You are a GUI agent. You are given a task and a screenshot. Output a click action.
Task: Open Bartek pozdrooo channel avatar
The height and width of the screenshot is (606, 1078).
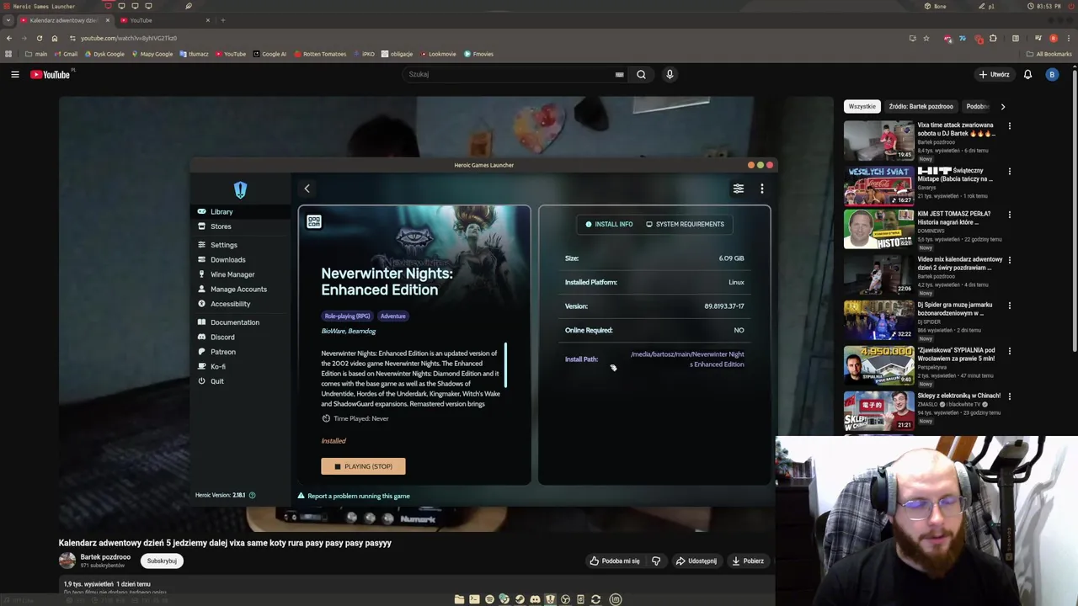(x=67, y=561)
